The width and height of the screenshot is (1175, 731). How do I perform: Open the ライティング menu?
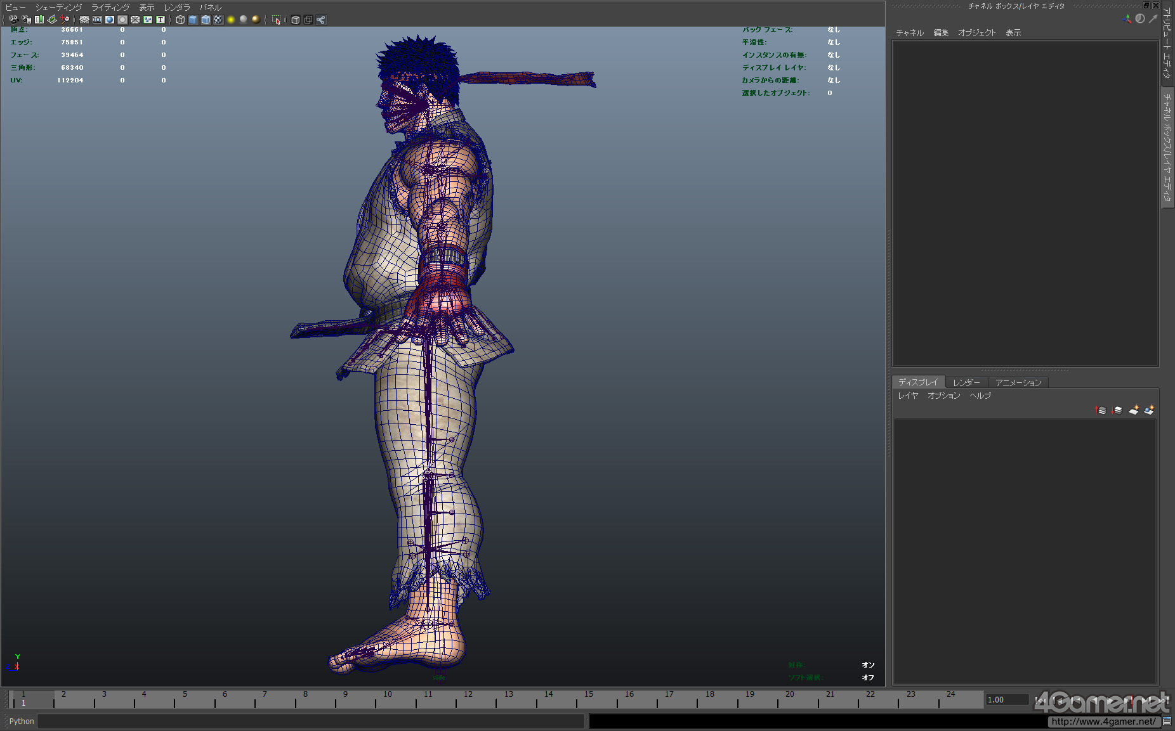pyautogui.click(x=110, y=8)
